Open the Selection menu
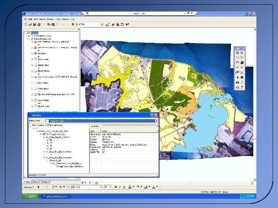Image resolution: width=278 pixels, height=208 pixels. click(x=50, y=19)
